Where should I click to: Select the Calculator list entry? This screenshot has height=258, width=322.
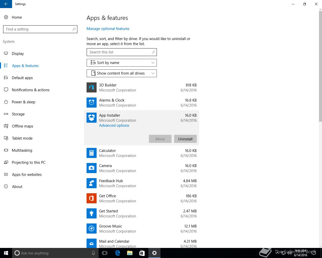tap(142, 153)
